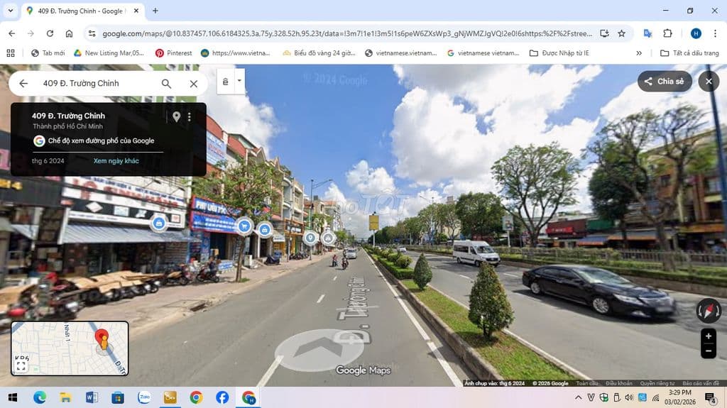The image size is (727, 408).
Task: Click the compass to reset heading
Action: [x=708, y=310]
